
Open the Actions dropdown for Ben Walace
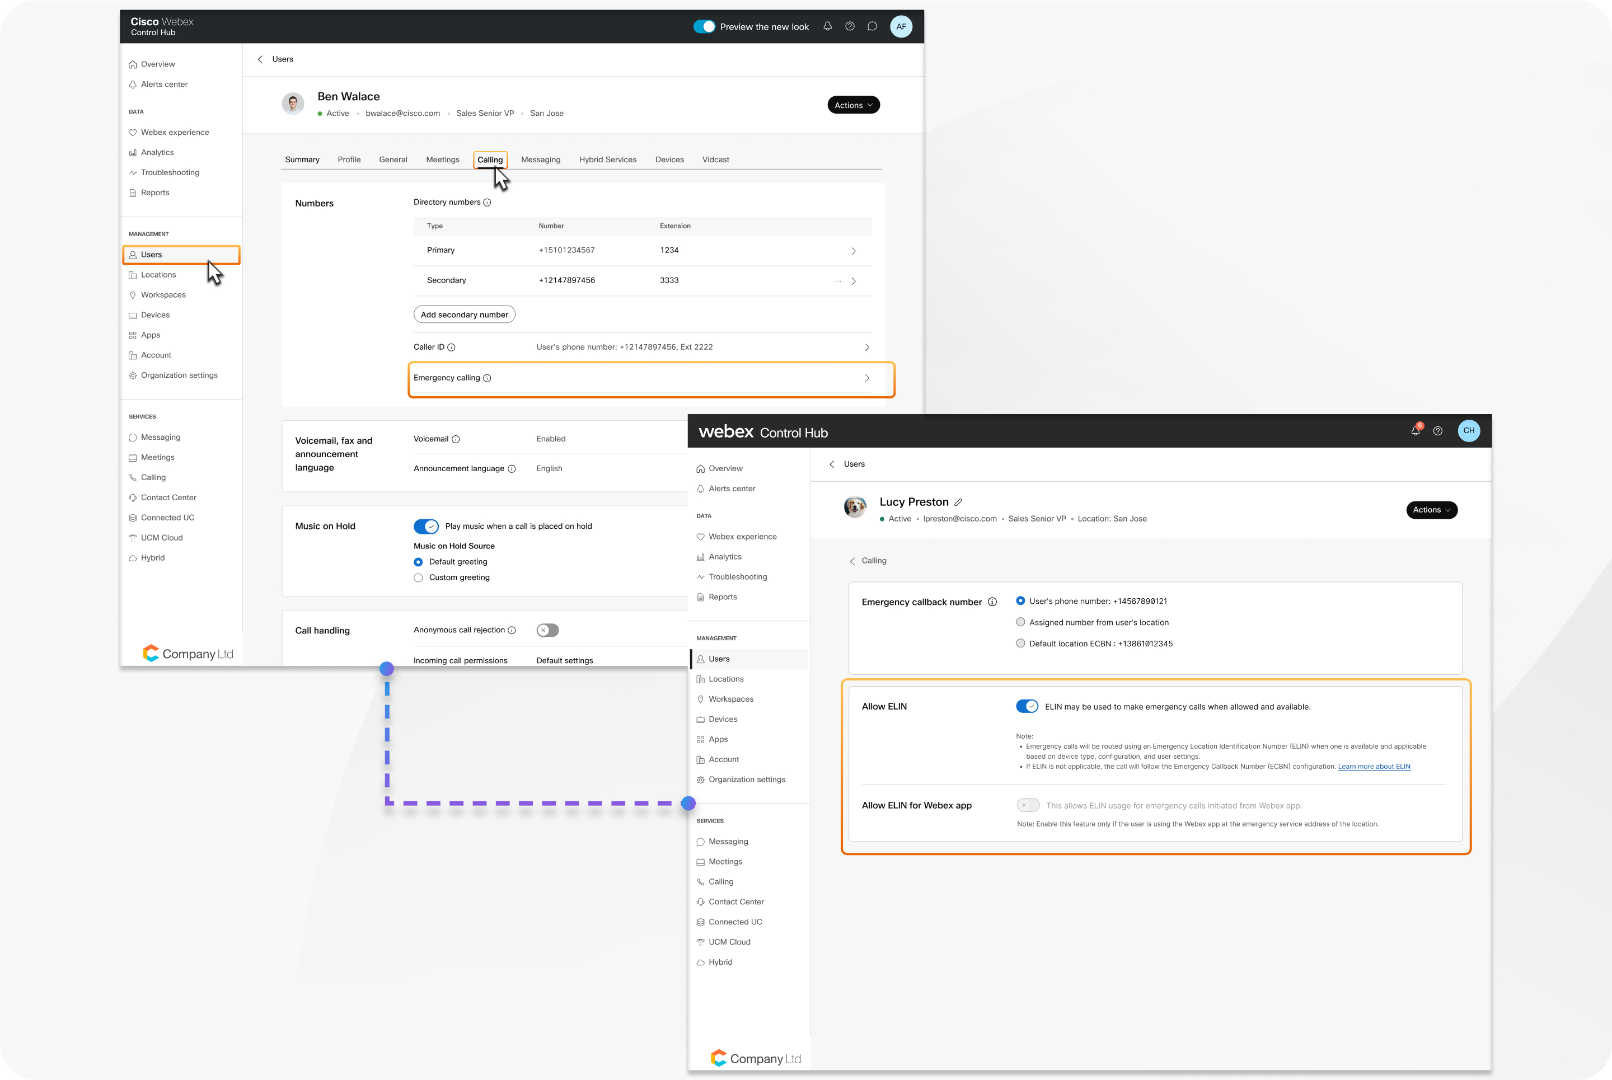pos(853,105)
